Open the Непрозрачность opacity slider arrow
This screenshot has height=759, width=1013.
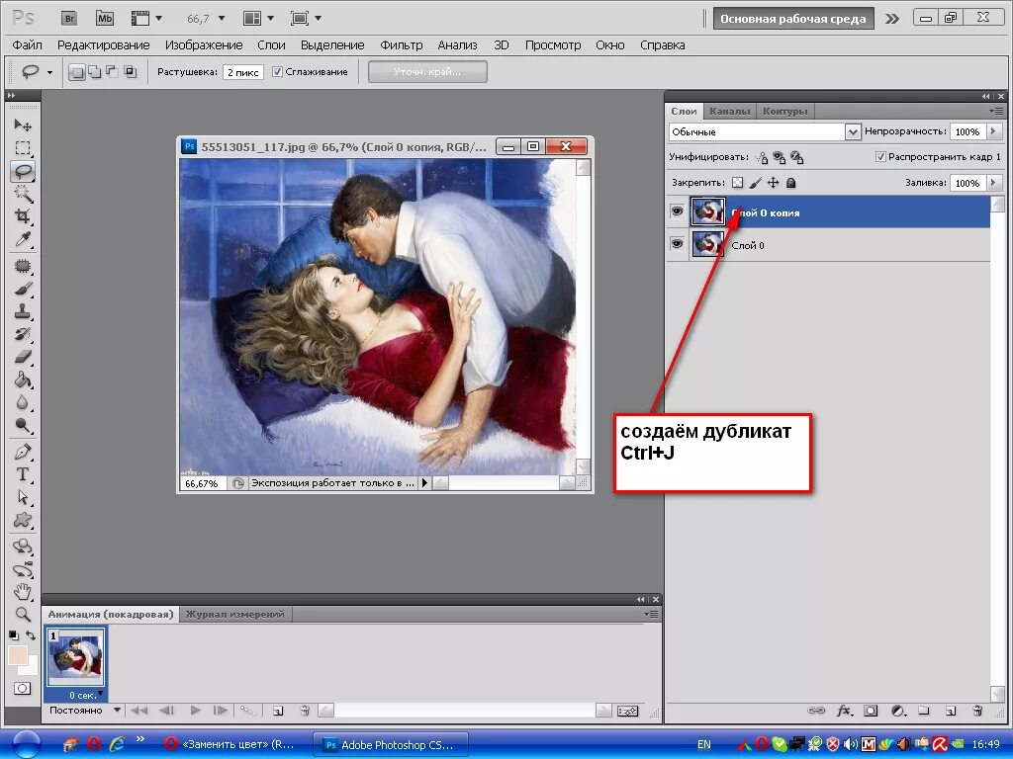pos(993,131)
